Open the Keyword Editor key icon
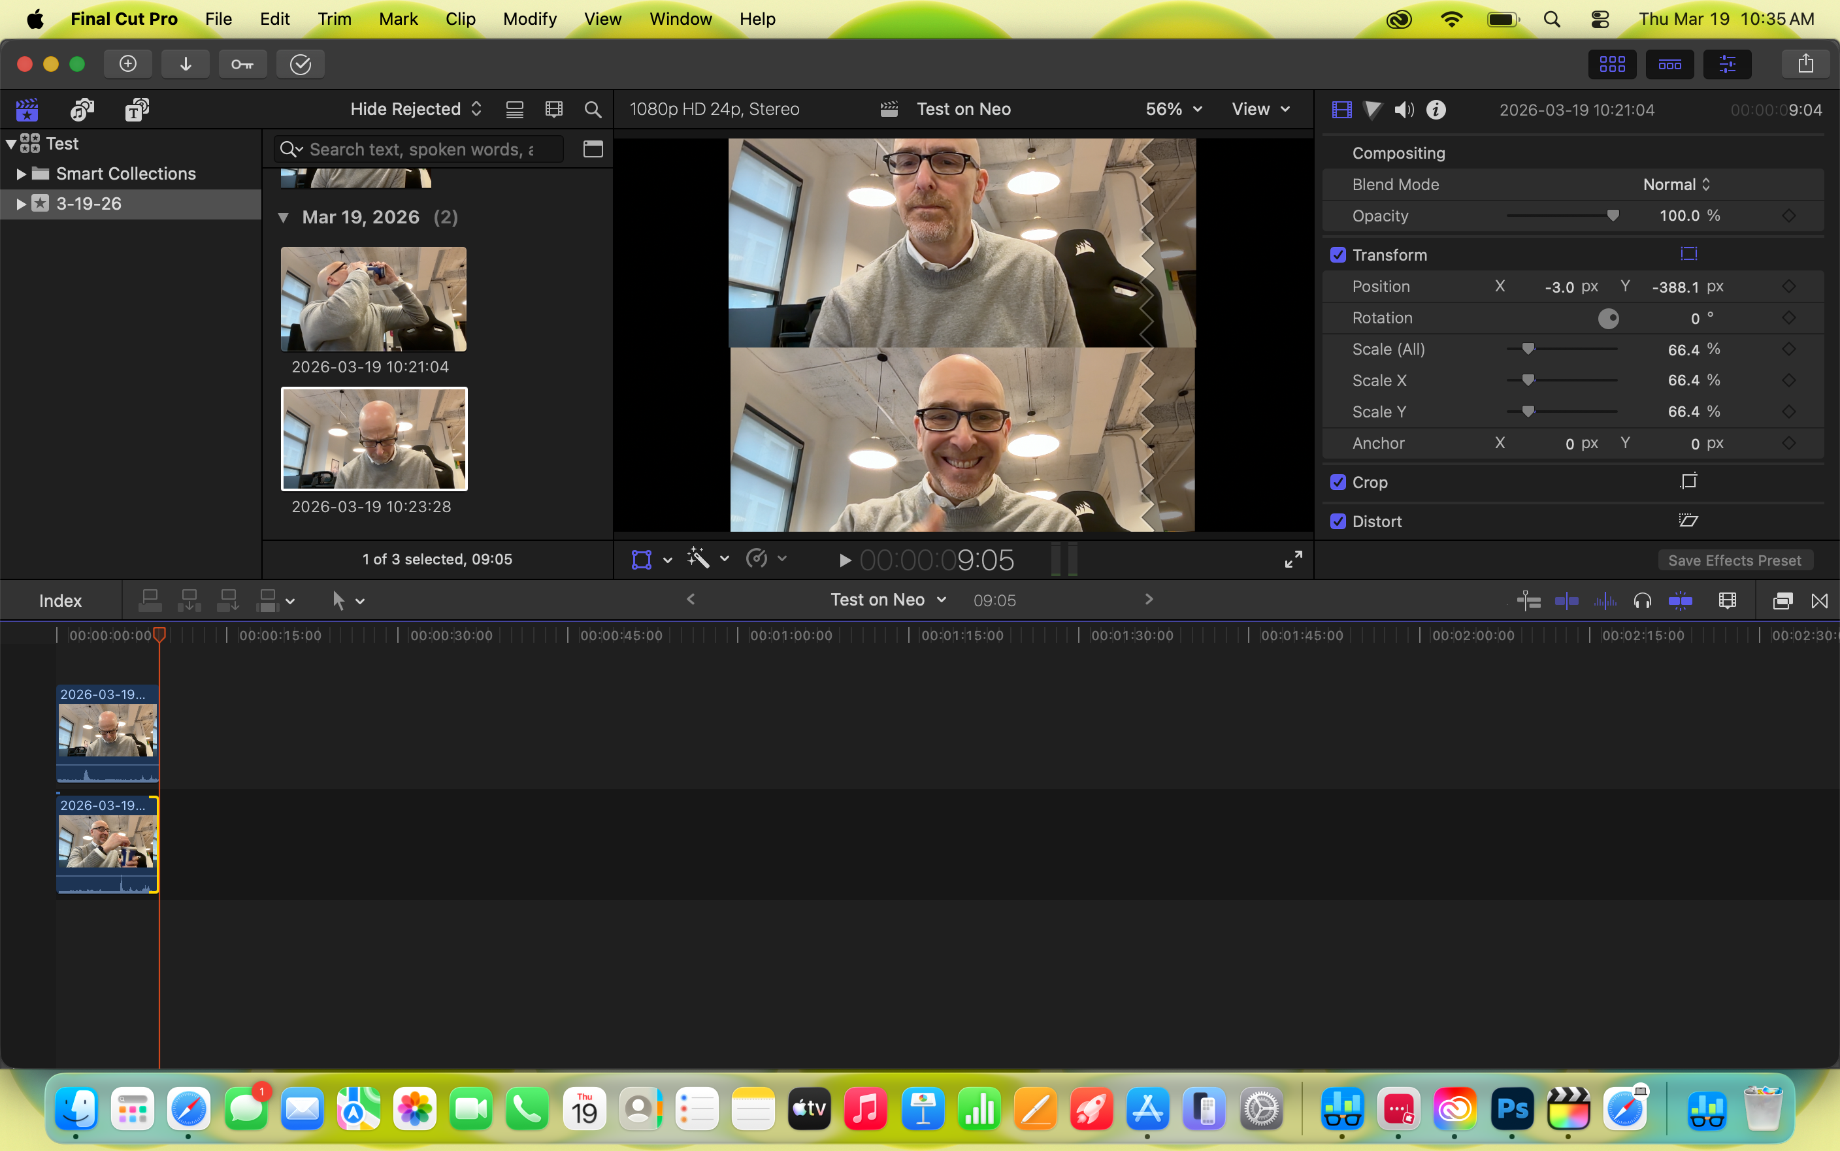The height and width of the screenshot is (1151, 1840). [242, 64]
